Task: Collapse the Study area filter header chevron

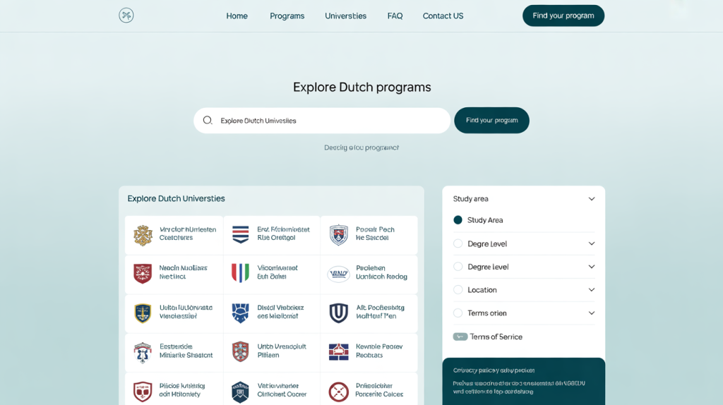Action: click(x=592, y=199)
